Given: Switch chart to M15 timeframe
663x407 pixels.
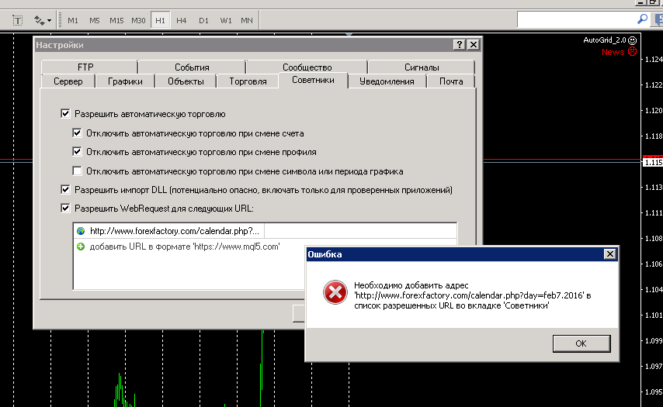Looking at the screenshot, I should tap(116, 20).
